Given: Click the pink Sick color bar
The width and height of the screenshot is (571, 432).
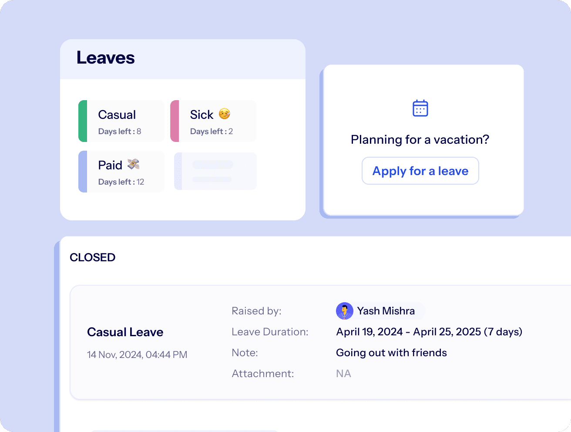Looking at the screenshot, I should click(x=175, y=121).
